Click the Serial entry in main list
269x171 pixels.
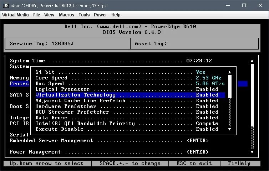(19, 135)
